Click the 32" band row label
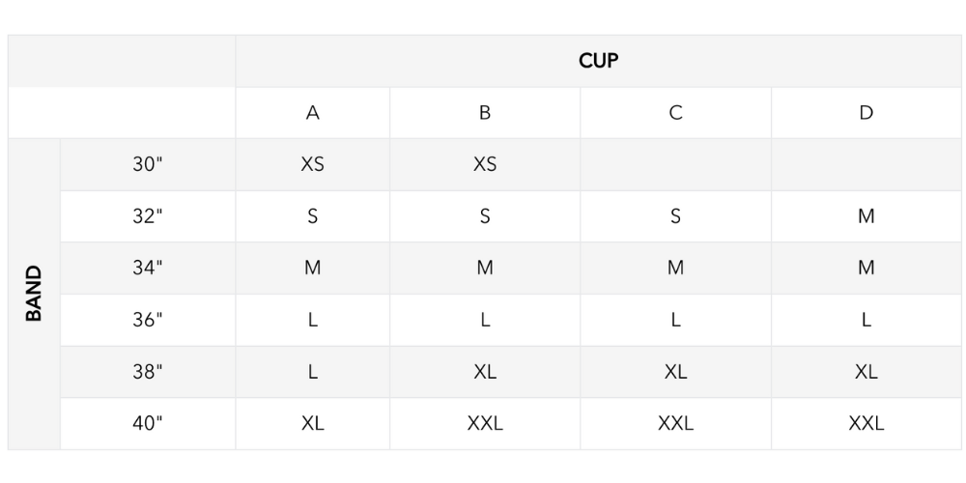966x483 pixels. (x=147, y=216)
